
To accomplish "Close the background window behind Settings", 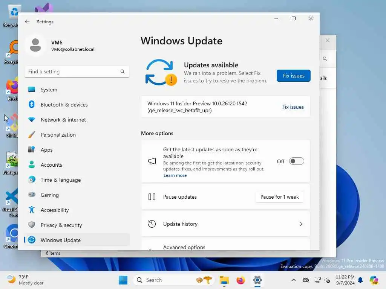I will pos(328,40).
